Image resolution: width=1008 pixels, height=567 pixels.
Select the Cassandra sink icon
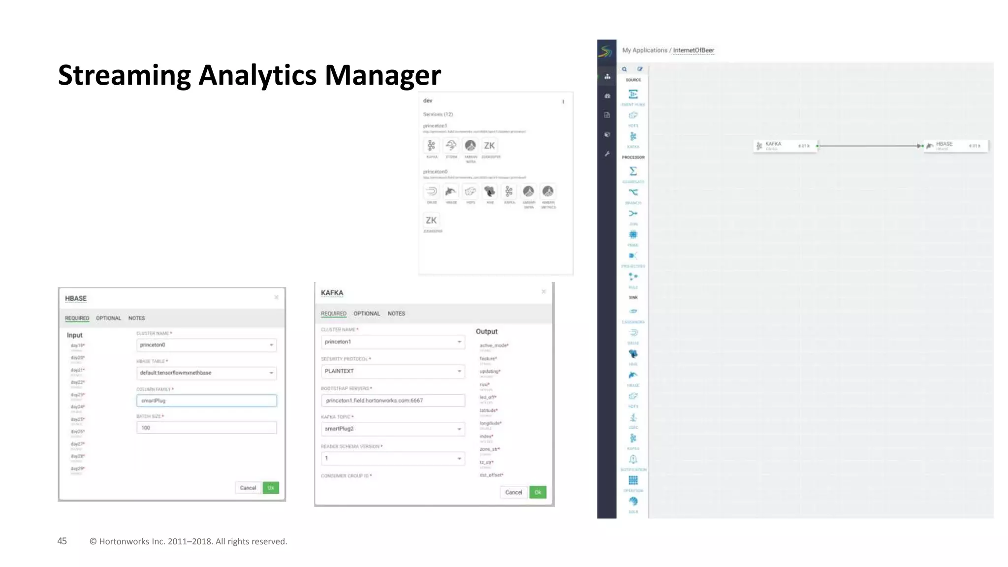point(633,311)
